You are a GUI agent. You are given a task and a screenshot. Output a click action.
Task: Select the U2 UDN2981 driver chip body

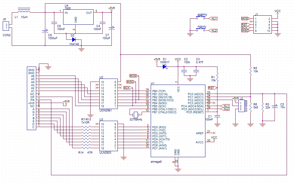tap(108, 94)
